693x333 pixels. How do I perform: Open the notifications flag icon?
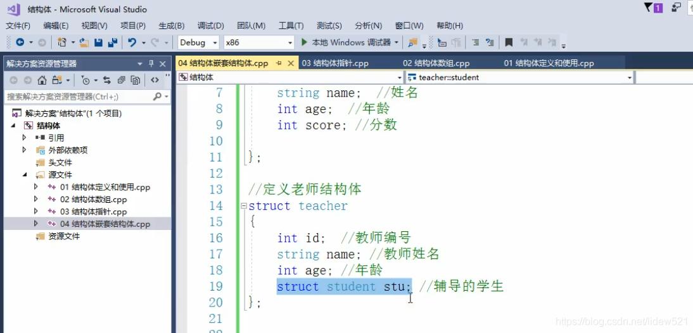pos(653,8)
